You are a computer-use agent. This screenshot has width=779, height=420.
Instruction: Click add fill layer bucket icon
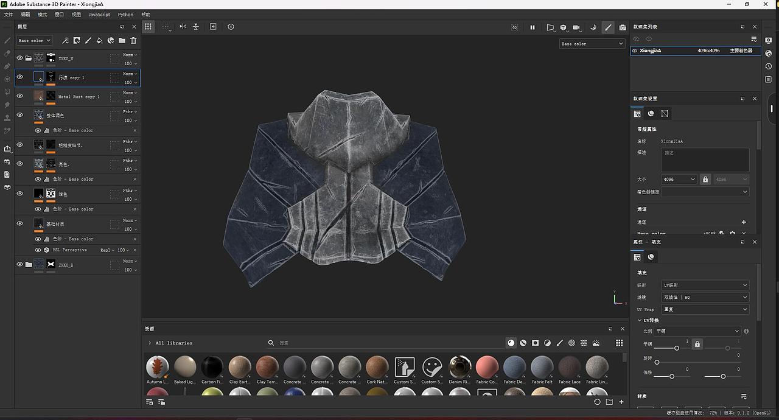click(99, 41)
